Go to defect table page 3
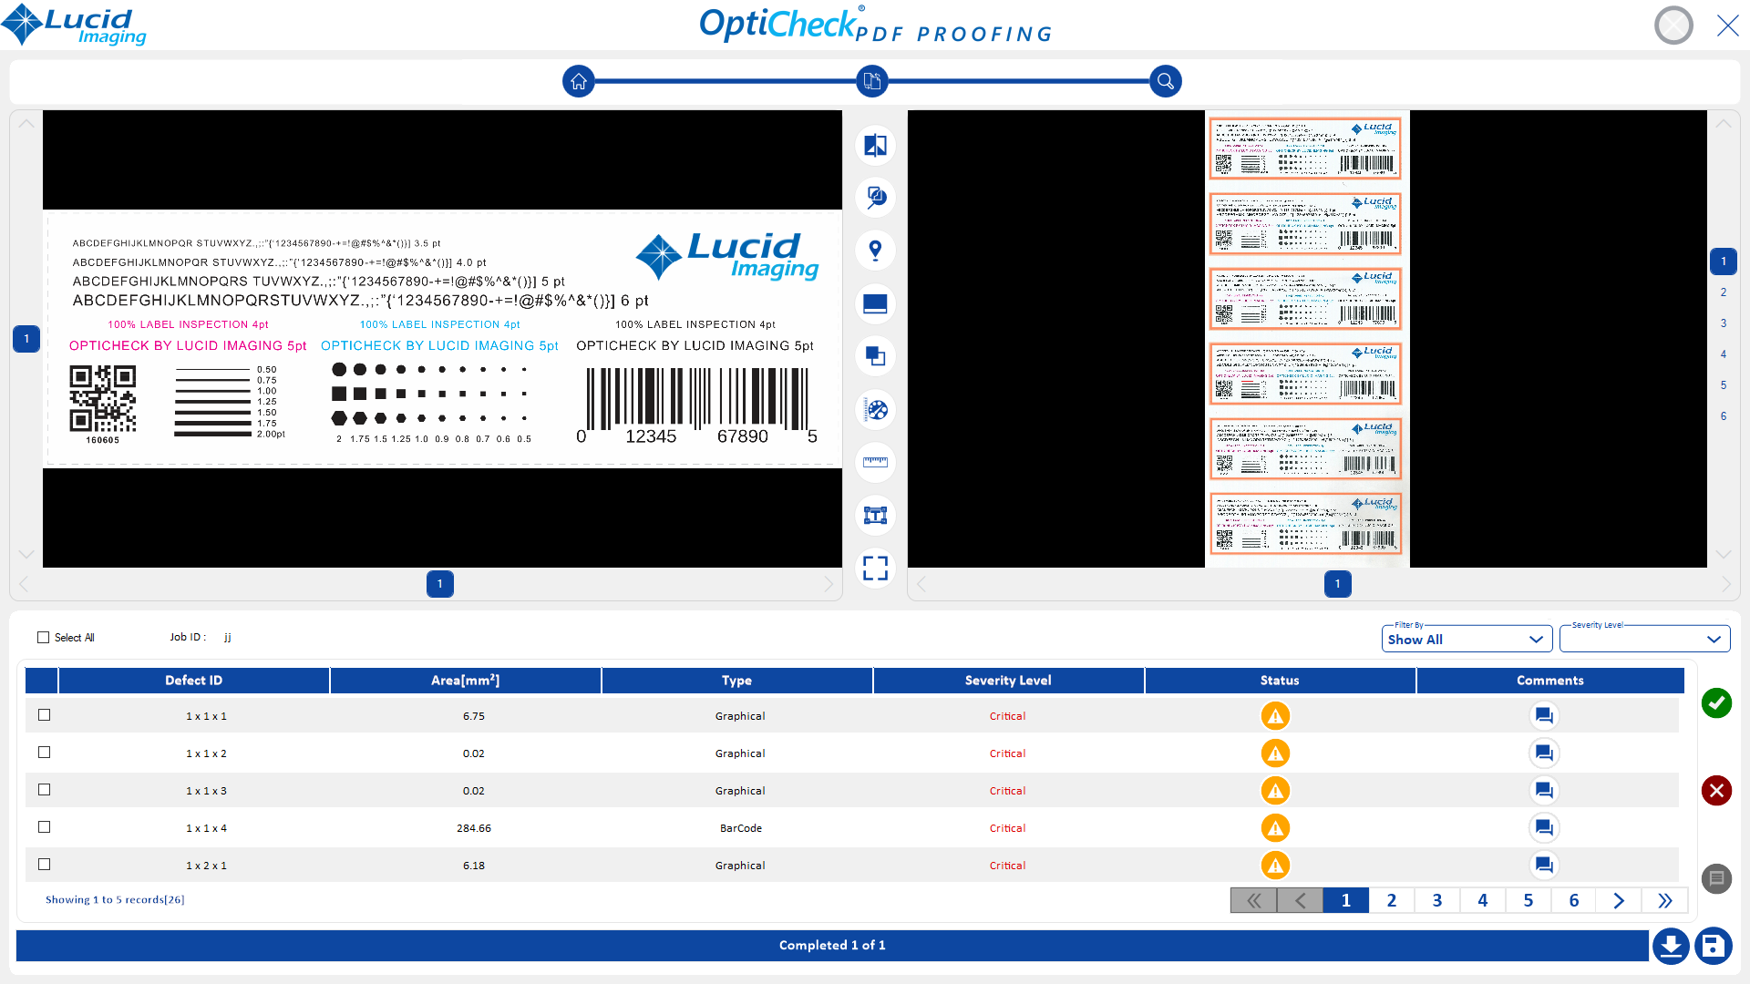The width and height of the screenshot is (1750, 984). point(1436,900)
